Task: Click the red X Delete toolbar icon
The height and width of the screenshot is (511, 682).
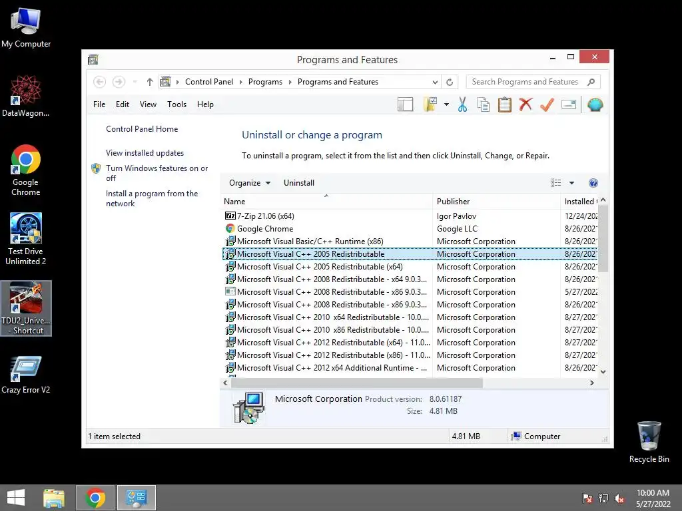Action: (x=525, y=104)
